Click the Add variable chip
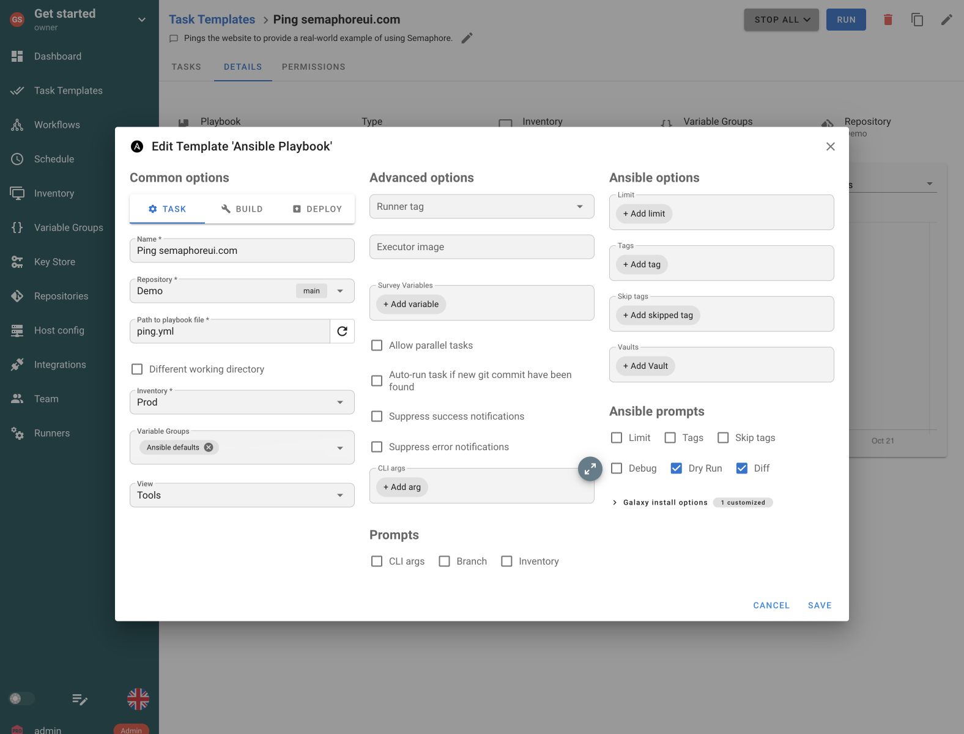This screenshot has width=964, height=734. [x=411, y=304]
